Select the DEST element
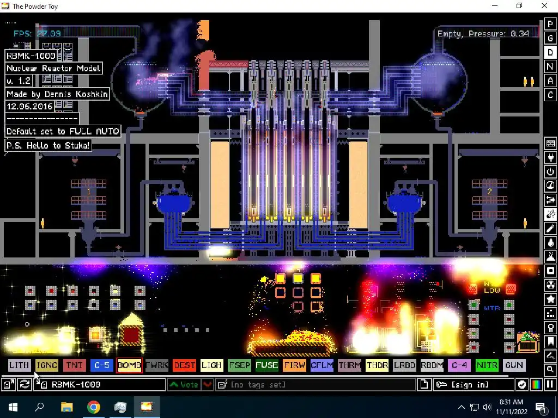 coord(184,365)
